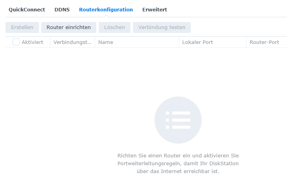This screenshot has height=186, width=287.
Task: Click the Lokaler Port column header
Action: coord(197,42)
